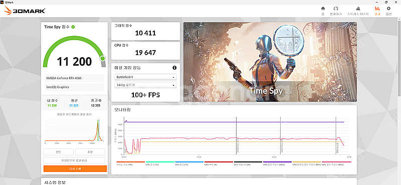401x185 pixels.
Task: Click the orange Run again (다시 수행) button
Action: pyautogui.click(x=75, y=168)
